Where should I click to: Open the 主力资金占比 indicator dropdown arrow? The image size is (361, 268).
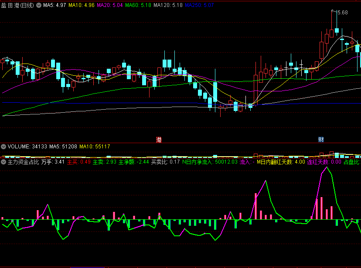(x=3, y=162)
